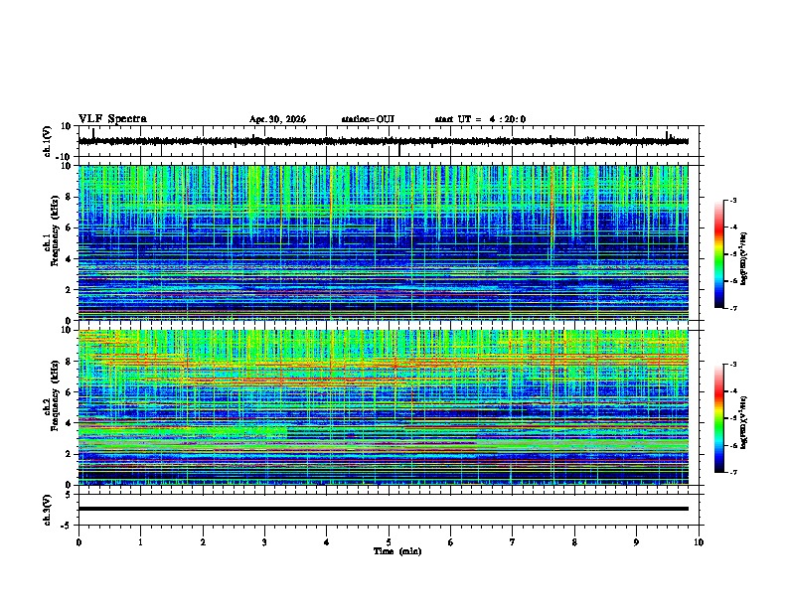Click the -7 label on lower color scale
This screenshot has height=608, width=787.
(x=733, y=472)
